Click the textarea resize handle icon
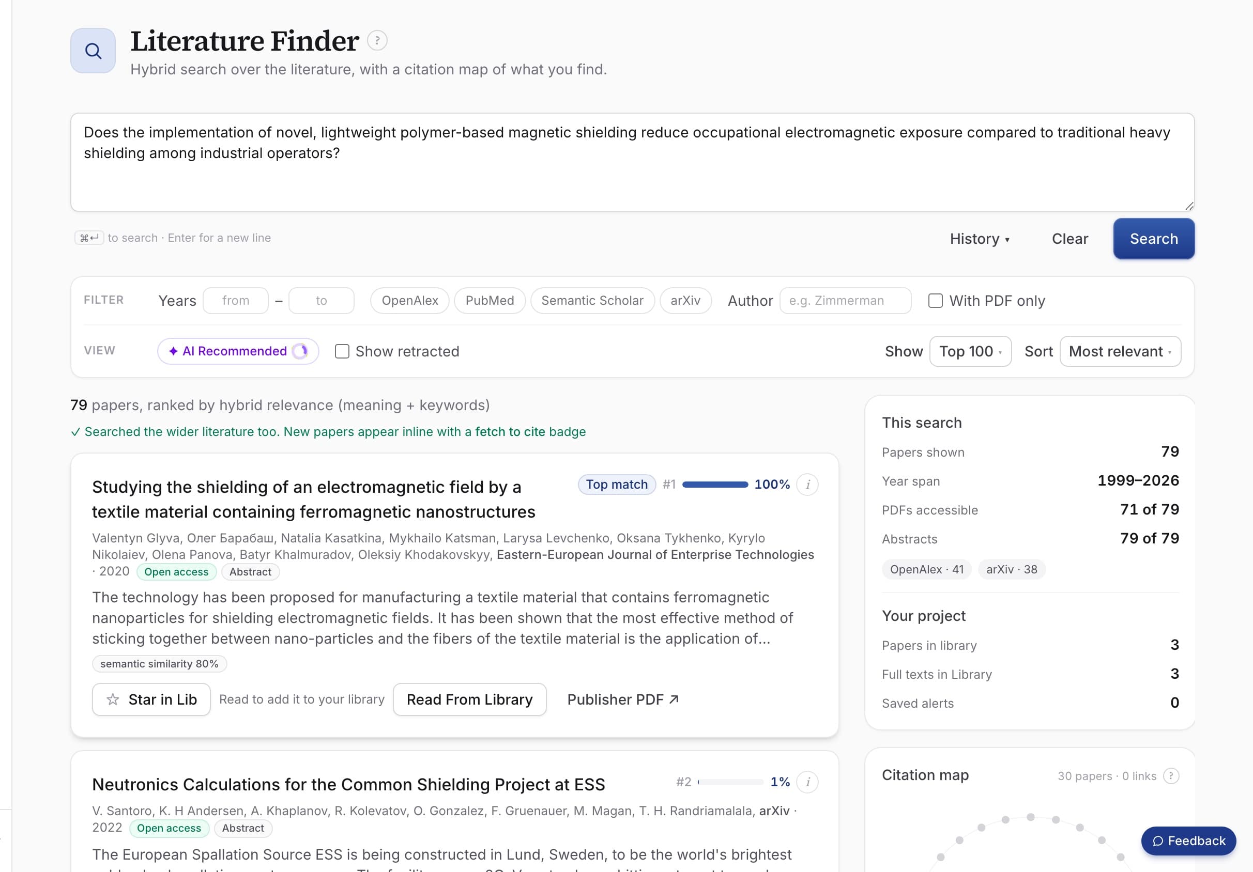The width and height of the screenshot is (1253, 872). pyautogui.click(x=1189, y=206)
